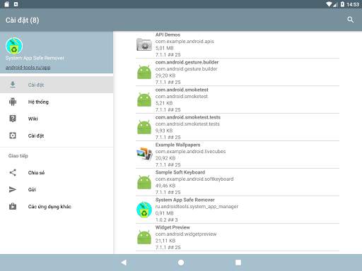Click the Android robot icon beside Hệ thống
Screen dimensions: 362x271
pos(13,102)
